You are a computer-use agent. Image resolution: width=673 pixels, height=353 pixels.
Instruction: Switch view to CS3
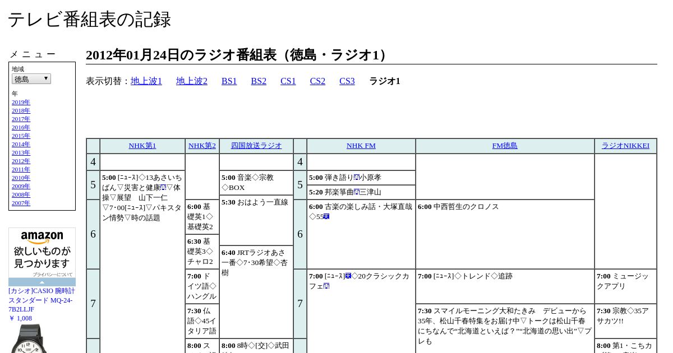click(x=347, y=81)
